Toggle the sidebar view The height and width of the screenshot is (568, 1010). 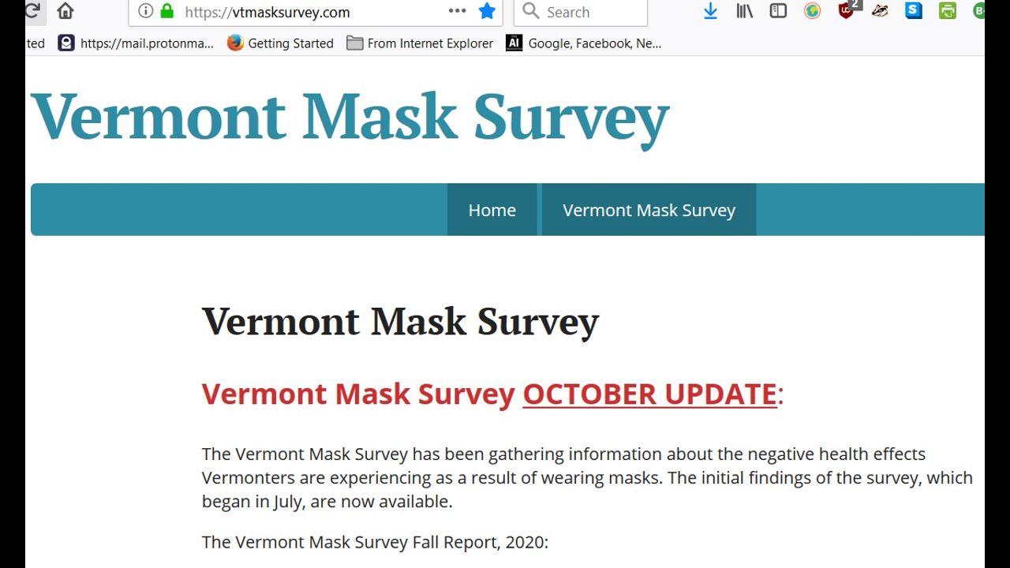click(x=778, y=11)
